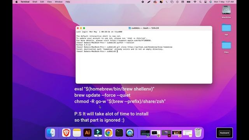Image resolution: width=249 pixels, height=140 pixels.
Task: Open Trash in the Dock
Action: (198, 133)
